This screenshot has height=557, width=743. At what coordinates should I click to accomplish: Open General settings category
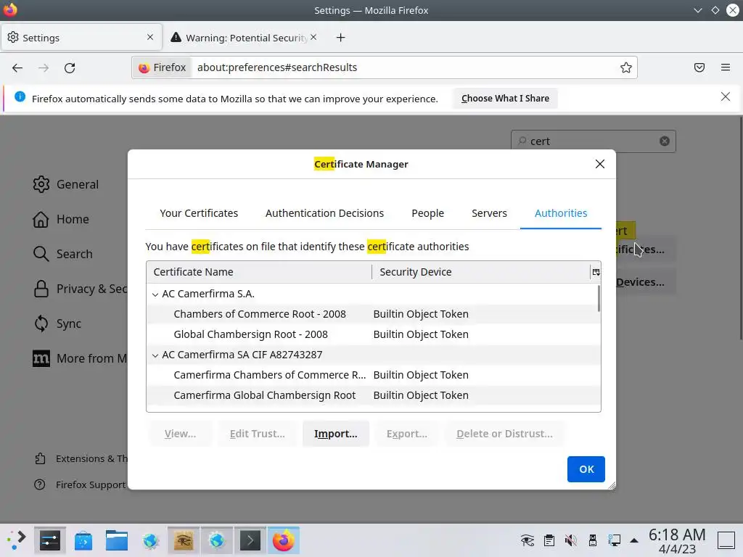pyautogui.click(x=66, y=184)
